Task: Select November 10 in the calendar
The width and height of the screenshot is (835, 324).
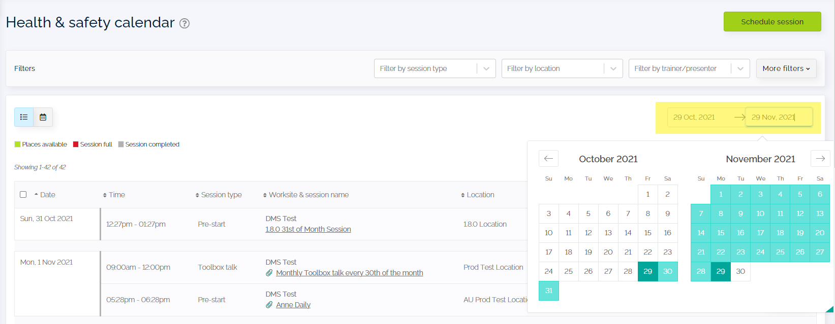Action: 760,213
